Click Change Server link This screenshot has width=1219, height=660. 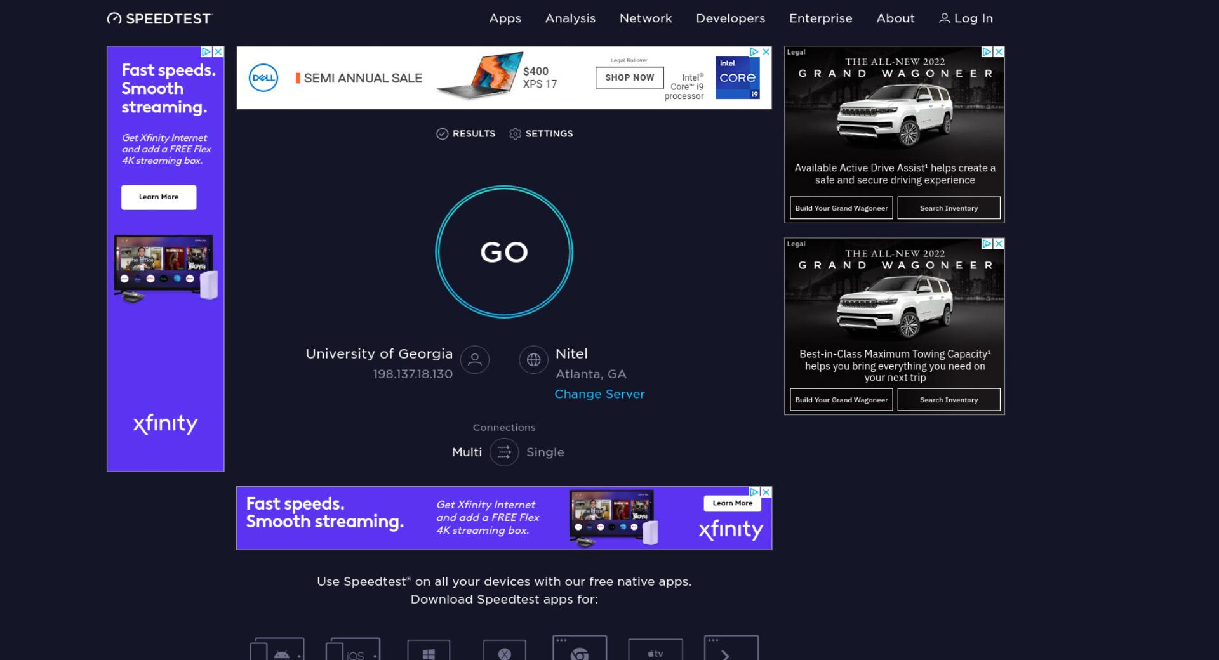tap(599, 394)
